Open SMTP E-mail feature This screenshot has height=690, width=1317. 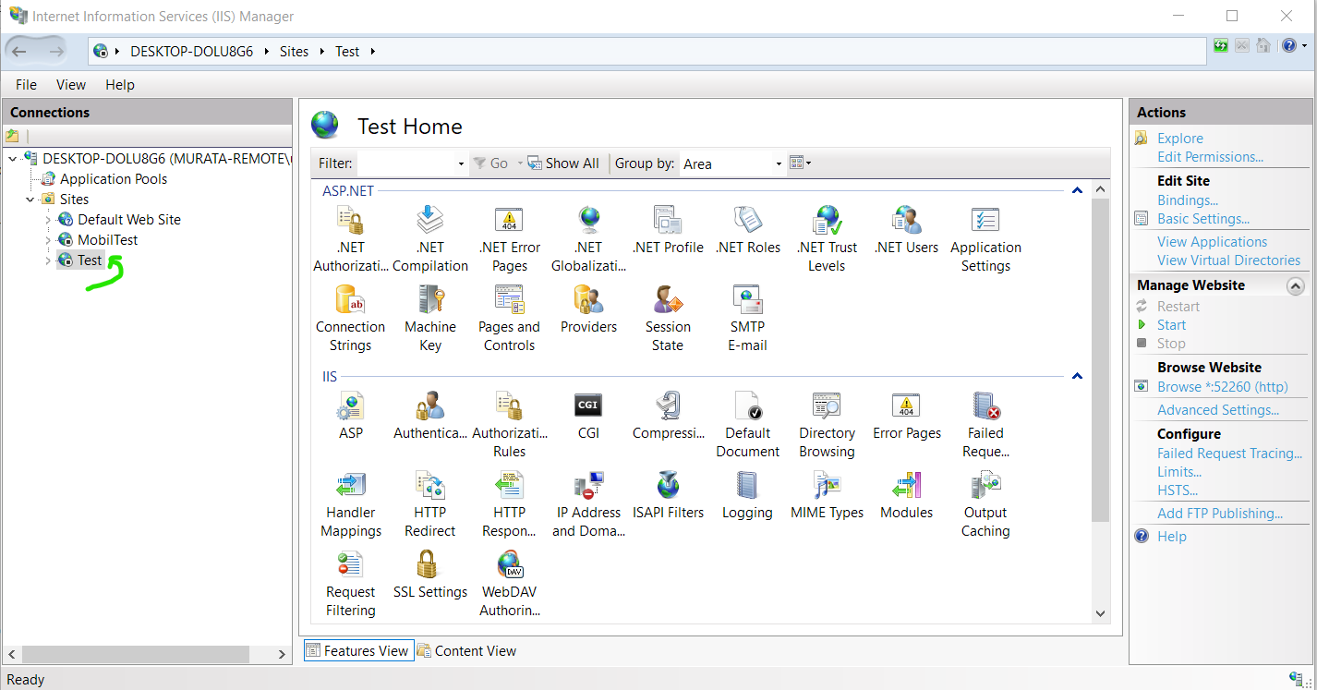click(748, 319)
